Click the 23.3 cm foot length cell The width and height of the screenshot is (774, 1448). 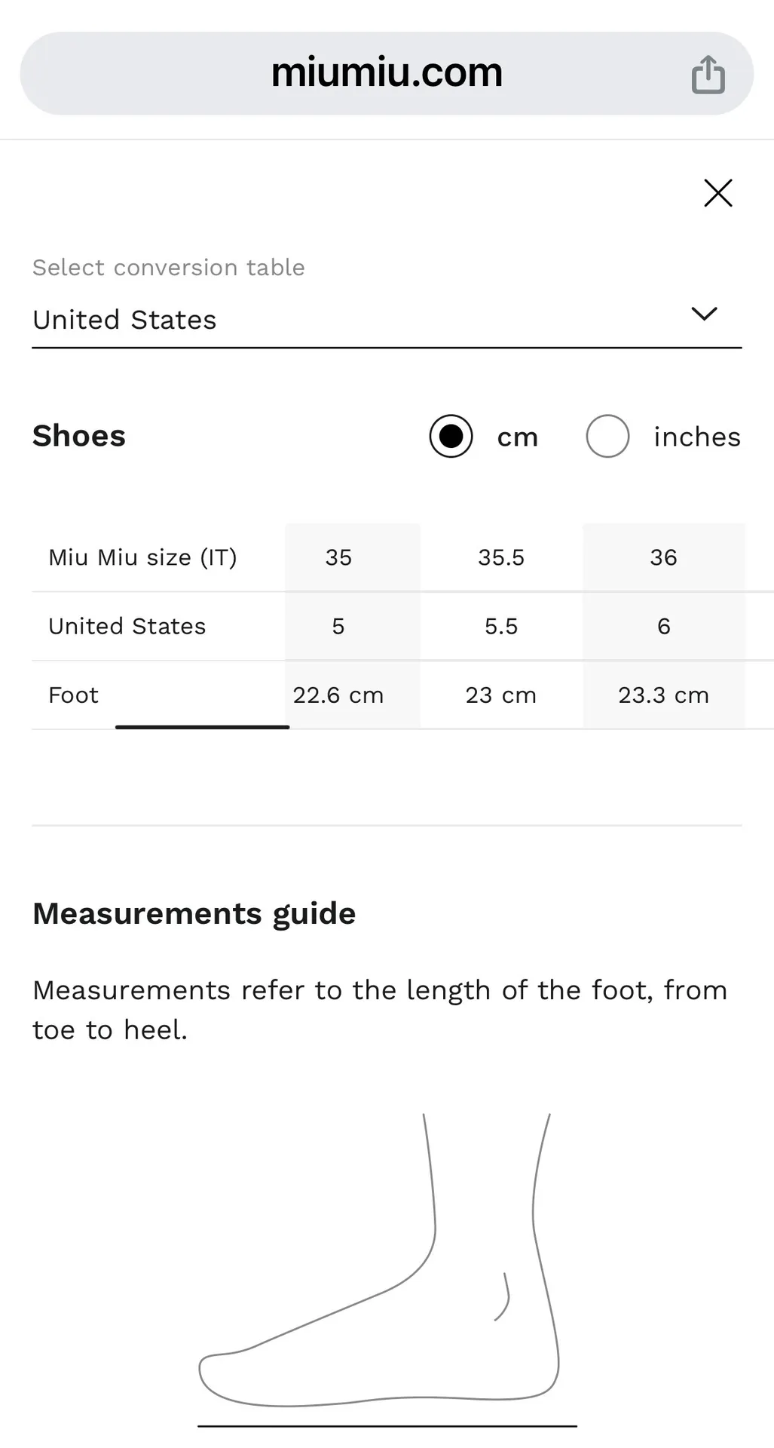[663, 695]
